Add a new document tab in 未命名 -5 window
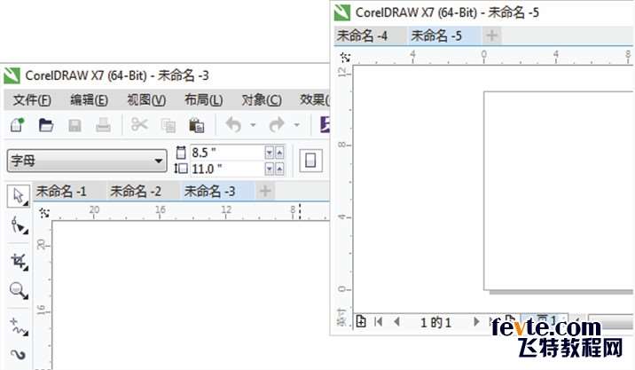Viewport: 635px width, 370px height. [x=492, y=35]
